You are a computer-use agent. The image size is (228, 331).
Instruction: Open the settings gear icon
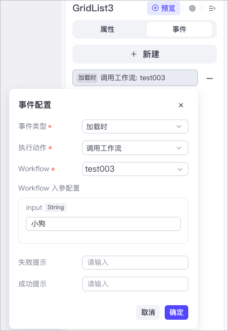click(x=192, y=8)
